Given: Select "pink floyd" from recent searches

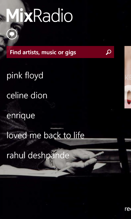Looking at the screenshot, I should (25, 76).
